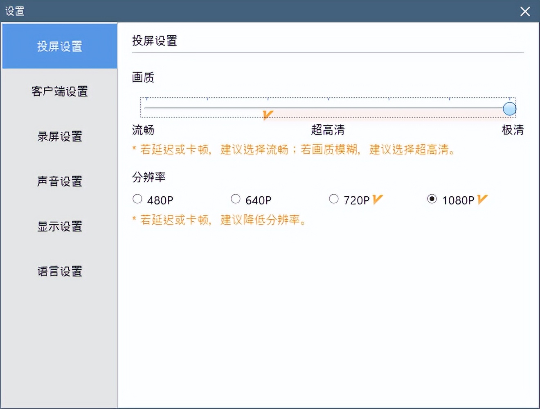This screenshot has width=540, height=409.
Task: Click the orange checkmark next to 720P
Action: 377,199
